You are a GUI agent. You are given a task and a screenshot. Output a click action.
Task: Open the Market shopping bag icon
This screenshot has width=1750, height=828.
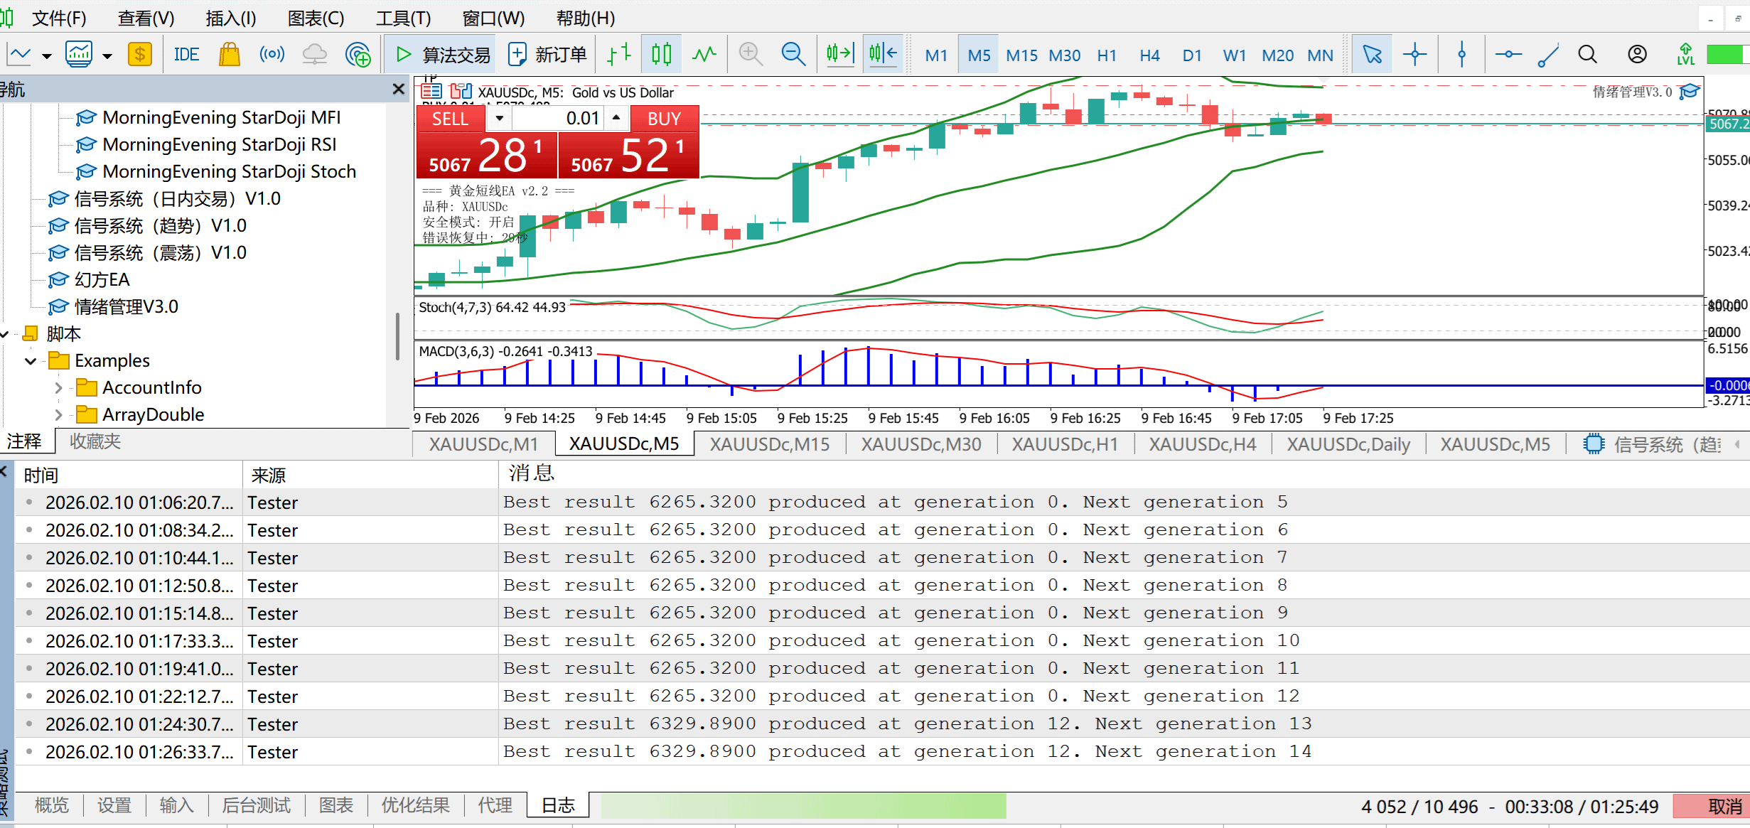(x=229, y=55)
